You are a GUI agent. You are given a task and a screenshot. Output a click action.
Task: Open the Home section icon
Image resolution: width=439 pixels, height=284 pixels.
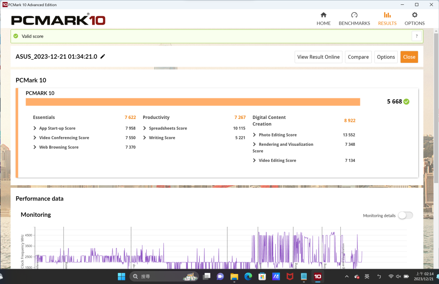[x=324, y=15]
